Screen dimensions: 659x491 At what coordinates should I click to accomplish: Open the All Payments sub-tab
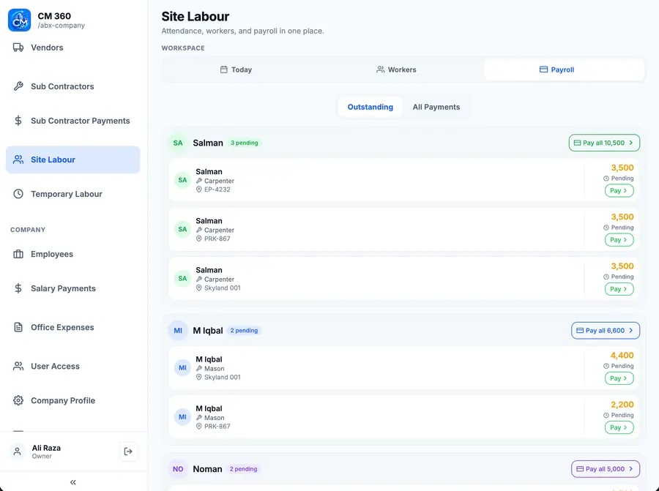click(436, 107)
